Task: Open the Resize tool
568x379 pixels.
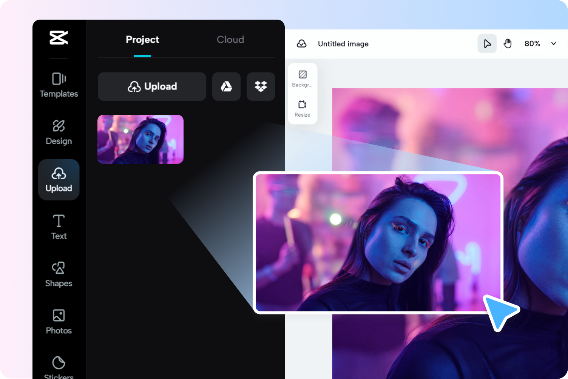Action: 303,109
